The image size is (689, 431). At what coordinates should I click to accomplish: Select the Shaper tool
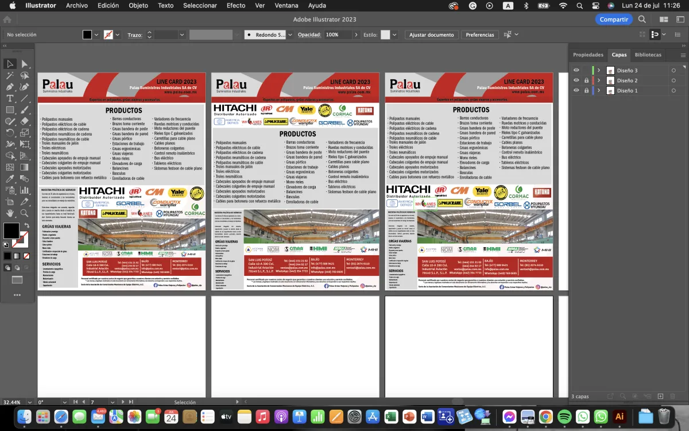coord(10,121)
